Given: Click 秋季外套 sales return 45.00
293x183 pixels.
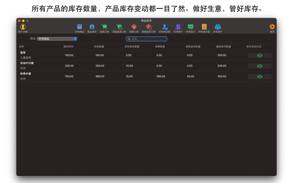Looking at the screenshot, I should pos(190,76).
